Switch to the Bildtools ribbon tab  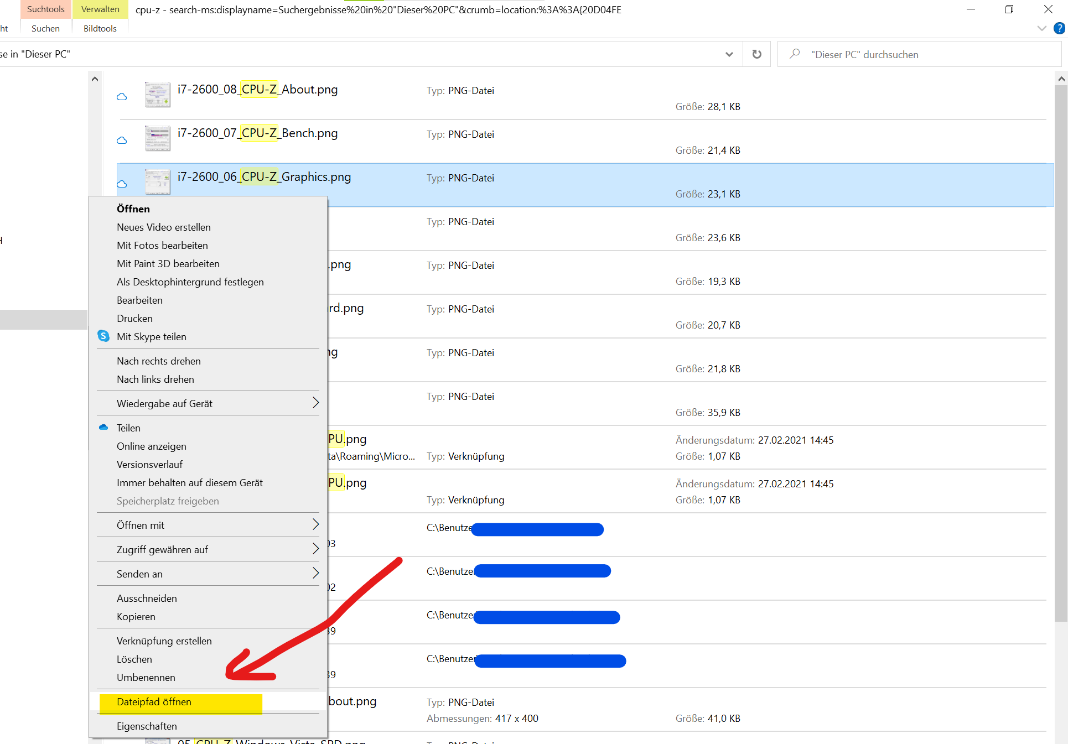coord(100,28)
